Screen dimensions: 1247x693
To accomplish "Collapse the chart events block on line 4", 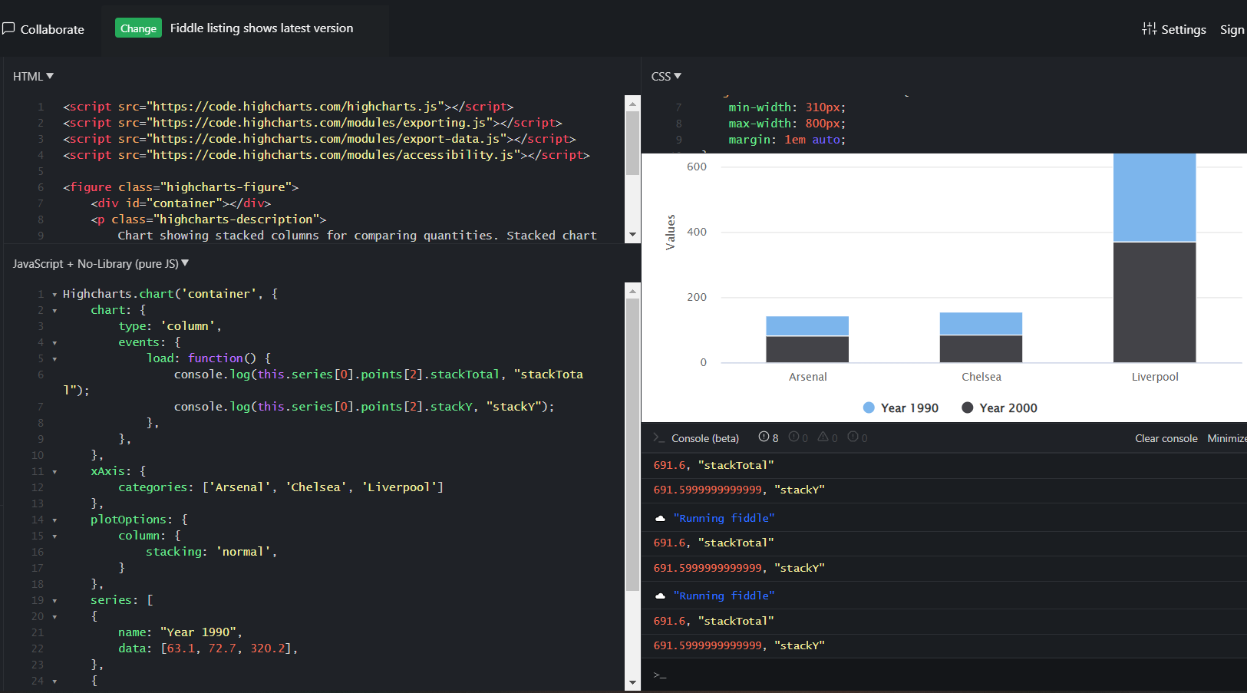I will pyautogui.click(x=54, y=342).
